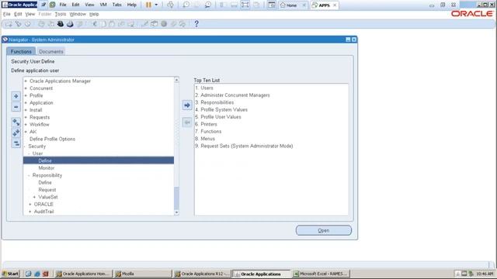
Task: Click the Attachments toolbar icon
Action: (173, 24)
